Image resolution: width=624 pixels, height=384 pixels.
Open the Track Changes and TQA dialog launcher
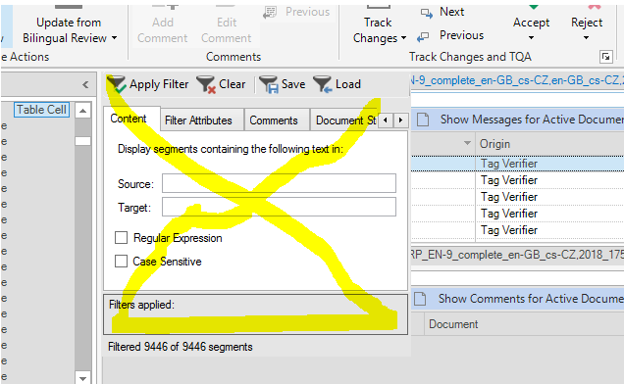(x=605, y=57)
